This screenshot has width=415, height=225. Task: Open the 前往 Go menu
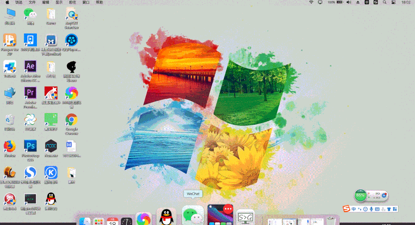click(72, 2)
